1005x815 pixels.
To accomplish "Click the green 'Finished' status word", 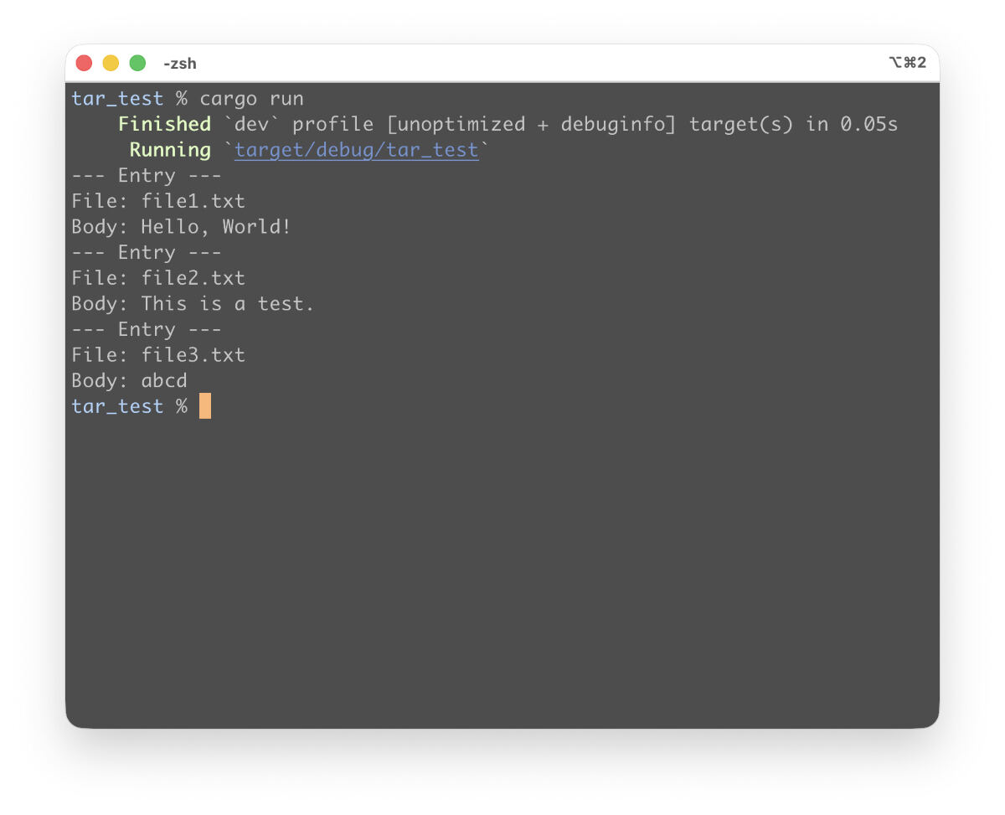I will 164,124.
